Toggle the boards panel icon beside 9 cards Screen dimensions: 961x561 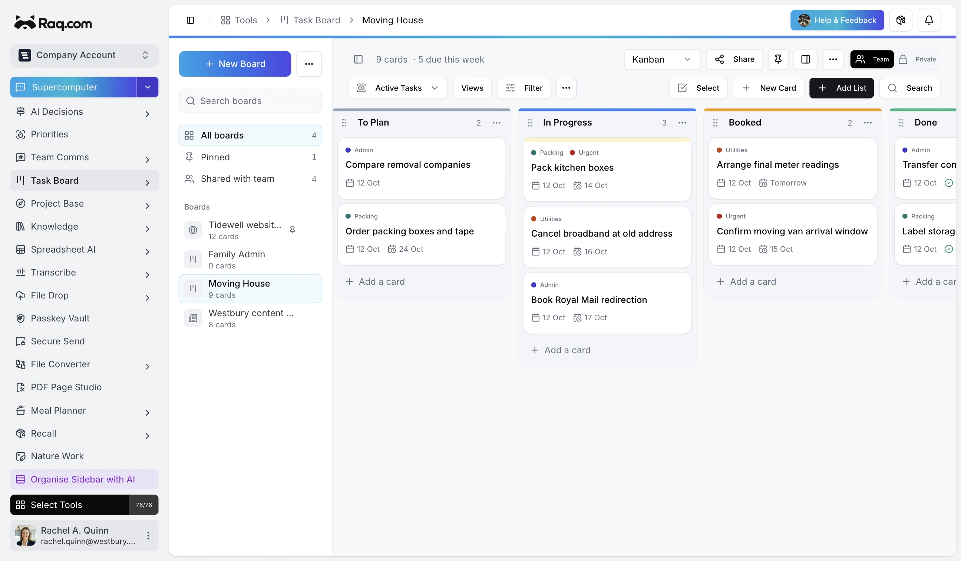[358, 59]
